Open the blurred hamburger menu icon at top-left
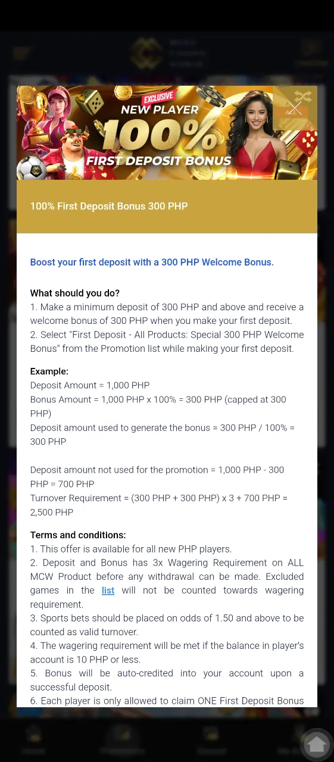 coord(21,54)
